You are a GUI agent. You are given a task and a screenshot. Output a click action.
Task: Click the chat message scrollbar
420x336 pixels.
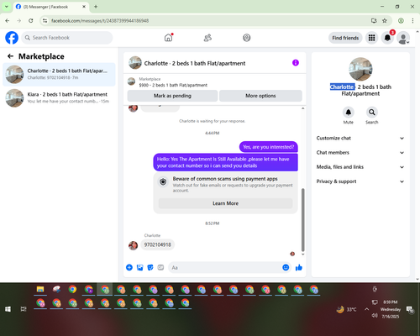302,220
